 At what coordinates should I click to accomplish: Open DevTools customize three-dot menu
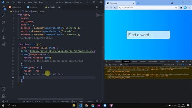(x=187, y=61)
